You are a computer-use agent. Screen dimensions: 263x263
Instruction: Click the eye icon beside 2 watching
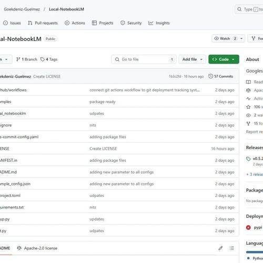(248, 115)
